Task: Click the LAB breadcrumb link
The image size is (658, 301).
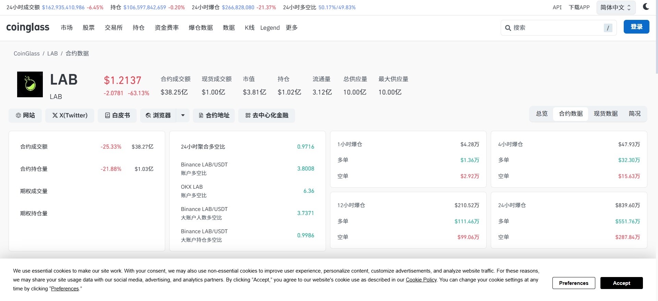Action: click(52, 53)
